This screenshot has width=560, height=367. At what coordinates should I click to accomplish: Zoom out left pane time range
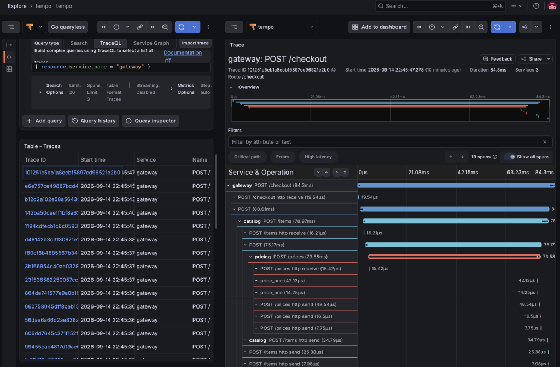pyautogui.click(x=165, y=27)
